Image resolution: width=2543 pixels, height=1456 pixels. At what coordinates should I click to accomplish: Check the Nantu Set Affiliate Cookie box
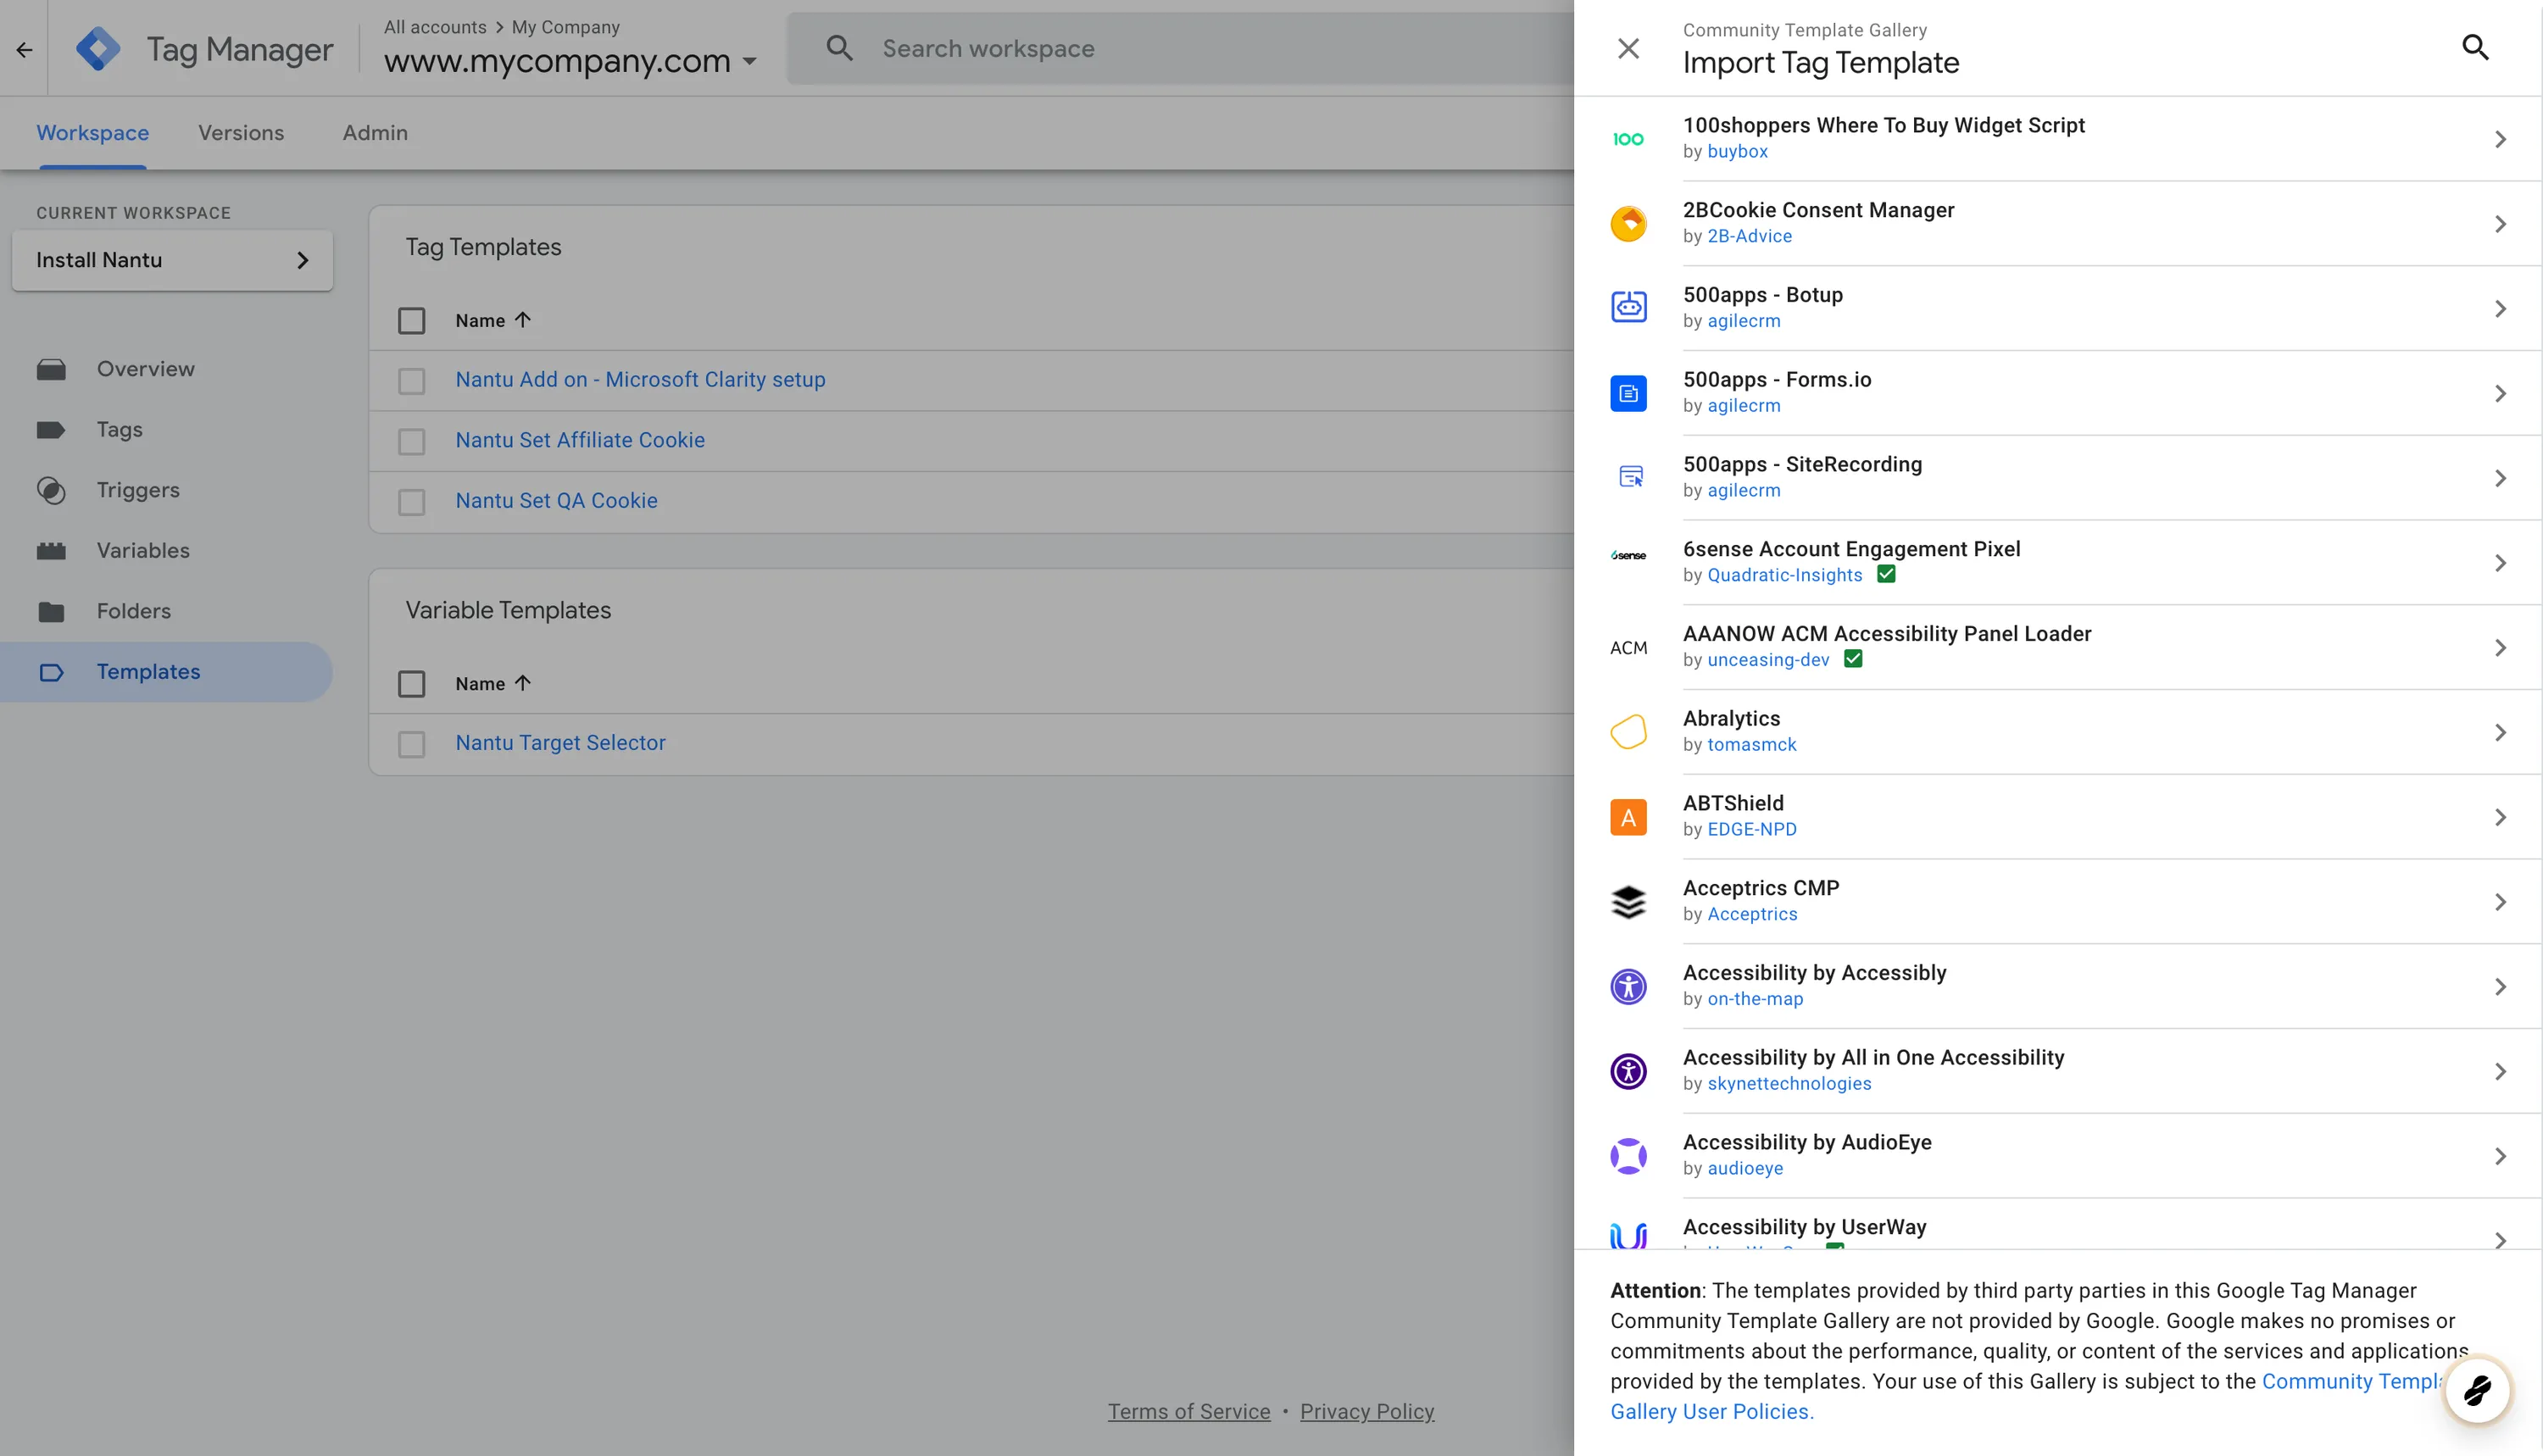coord(411,441)
